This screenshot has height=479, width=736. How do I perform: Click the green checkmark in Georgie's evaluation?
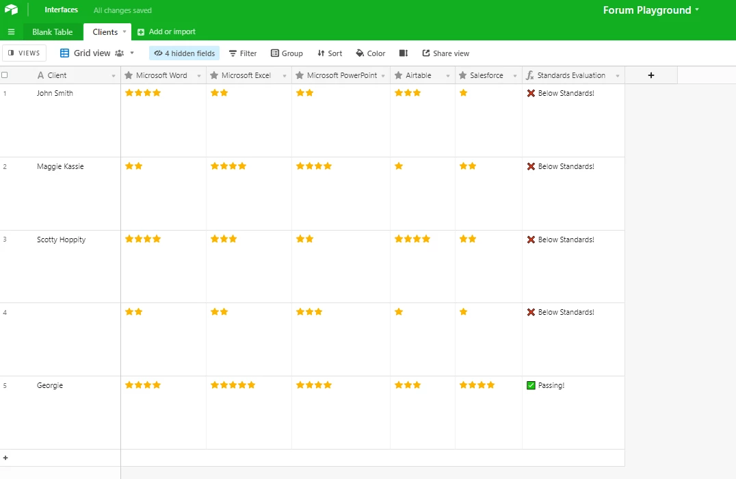[x=531, y=385]
